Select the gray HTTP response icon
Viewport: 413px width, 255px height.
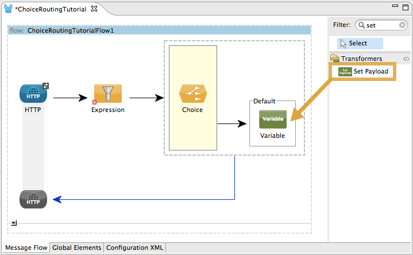pos(33,199)
